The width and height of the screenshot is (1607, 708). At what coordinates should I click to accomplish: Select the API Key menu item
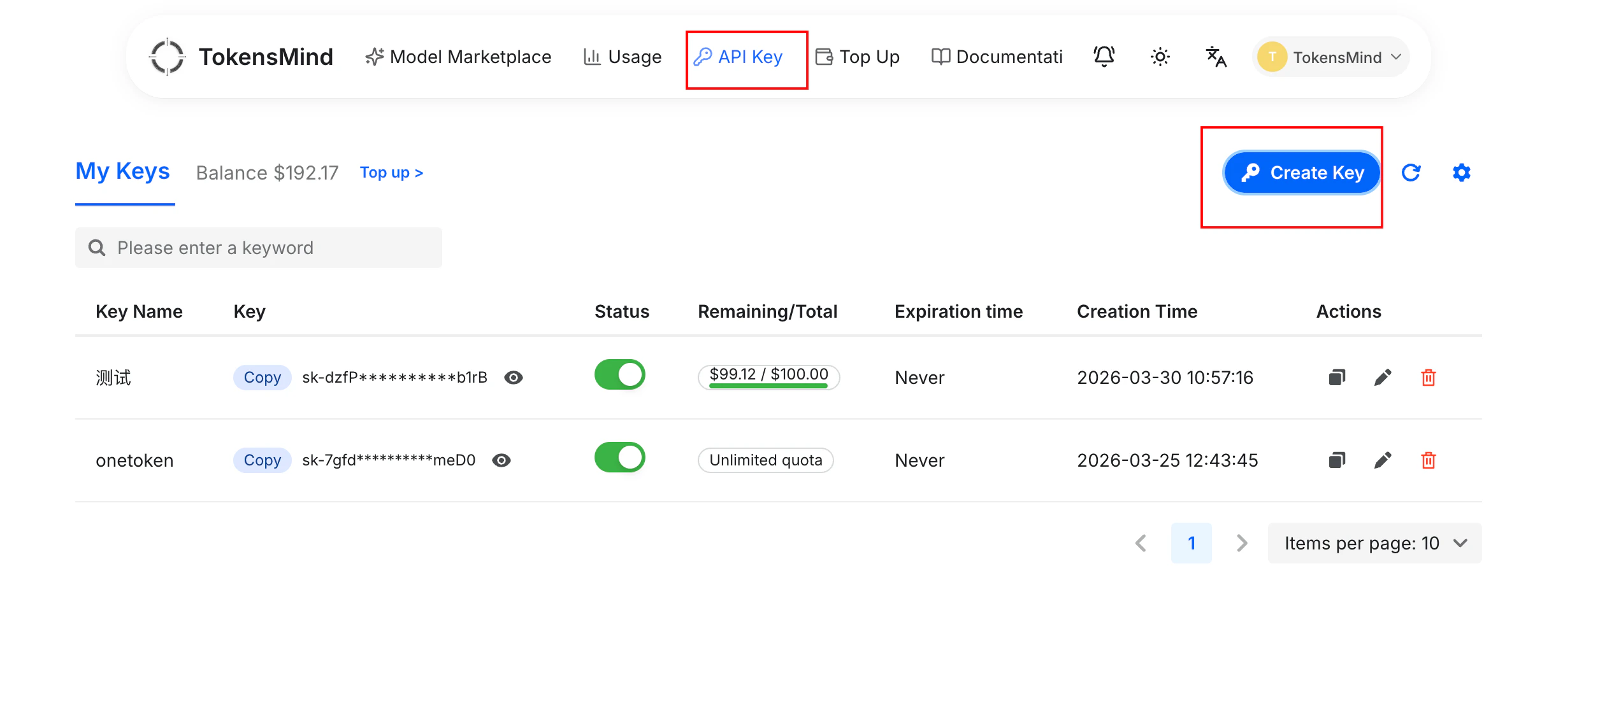[x=738, y=57]
